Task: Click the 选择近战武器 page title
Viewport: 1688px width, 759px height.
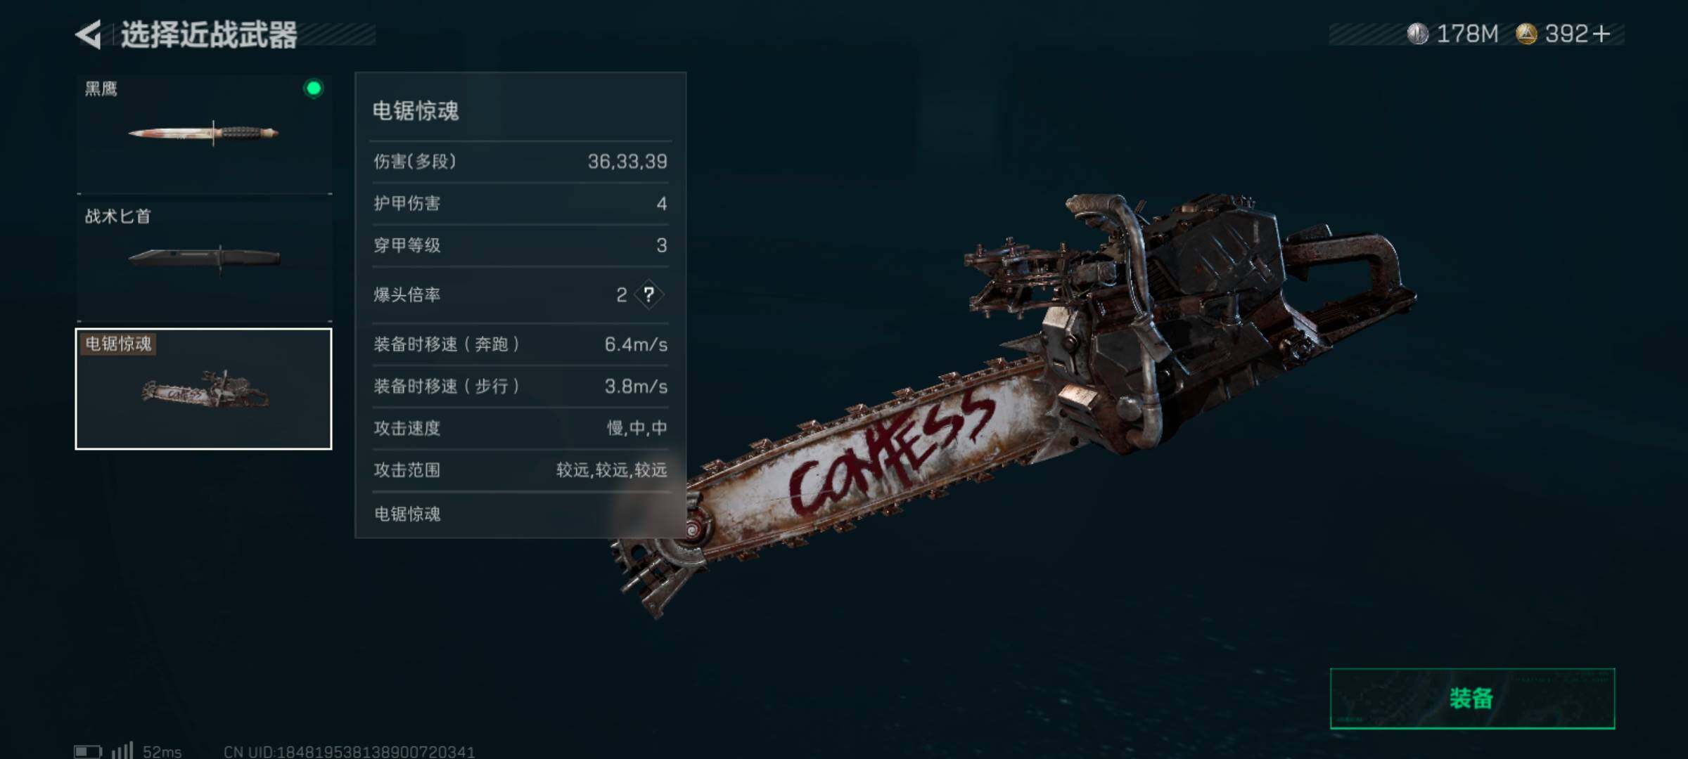Action: [x=209, y=34]
